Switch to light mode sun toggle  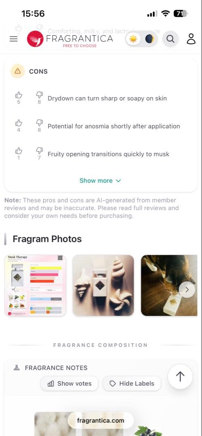tap(133, 39)
